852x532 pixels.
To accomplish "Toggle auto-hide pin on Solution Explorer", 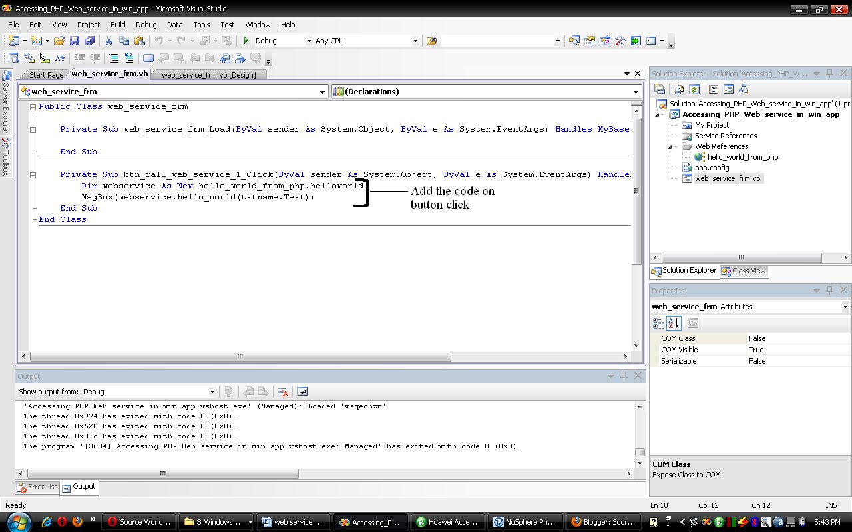I will (x=829, y=73).
